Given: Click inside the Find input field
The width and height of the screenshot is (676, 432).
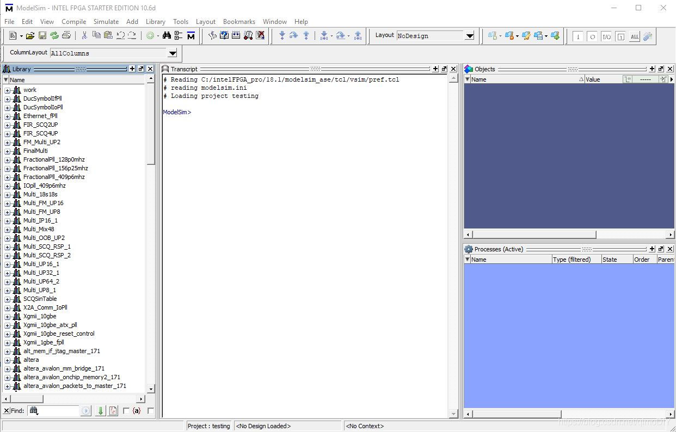Looking at the screenshot, I should 53,411.
